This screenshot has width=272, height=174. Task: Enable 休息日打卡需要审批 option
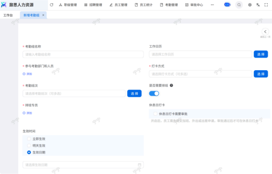tap(155, 114)
